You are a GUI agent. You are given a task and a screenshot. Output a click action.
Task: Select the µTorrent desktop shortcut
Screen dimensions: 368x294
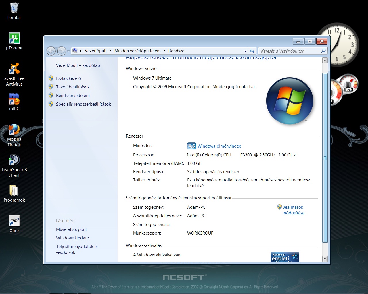click(x=14, y=41)
